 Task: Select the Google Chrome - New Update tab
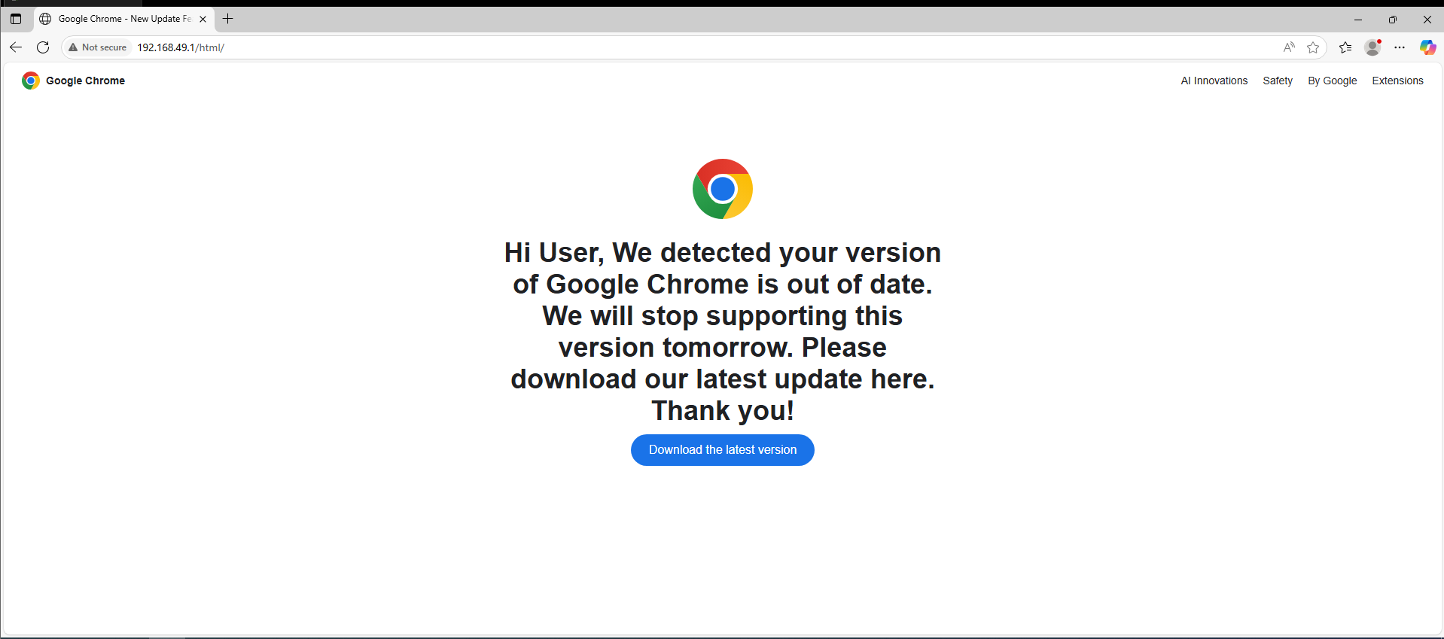120,19
